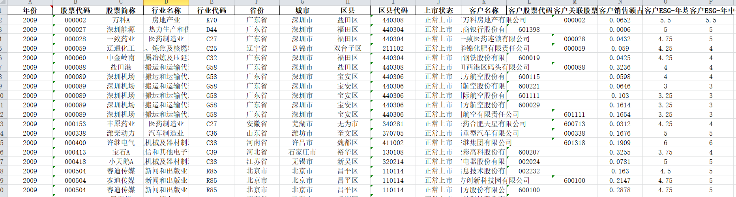Click stock code cell 000060
The height and width of the screenshot is (197, 736).
(x=75, y=58)
